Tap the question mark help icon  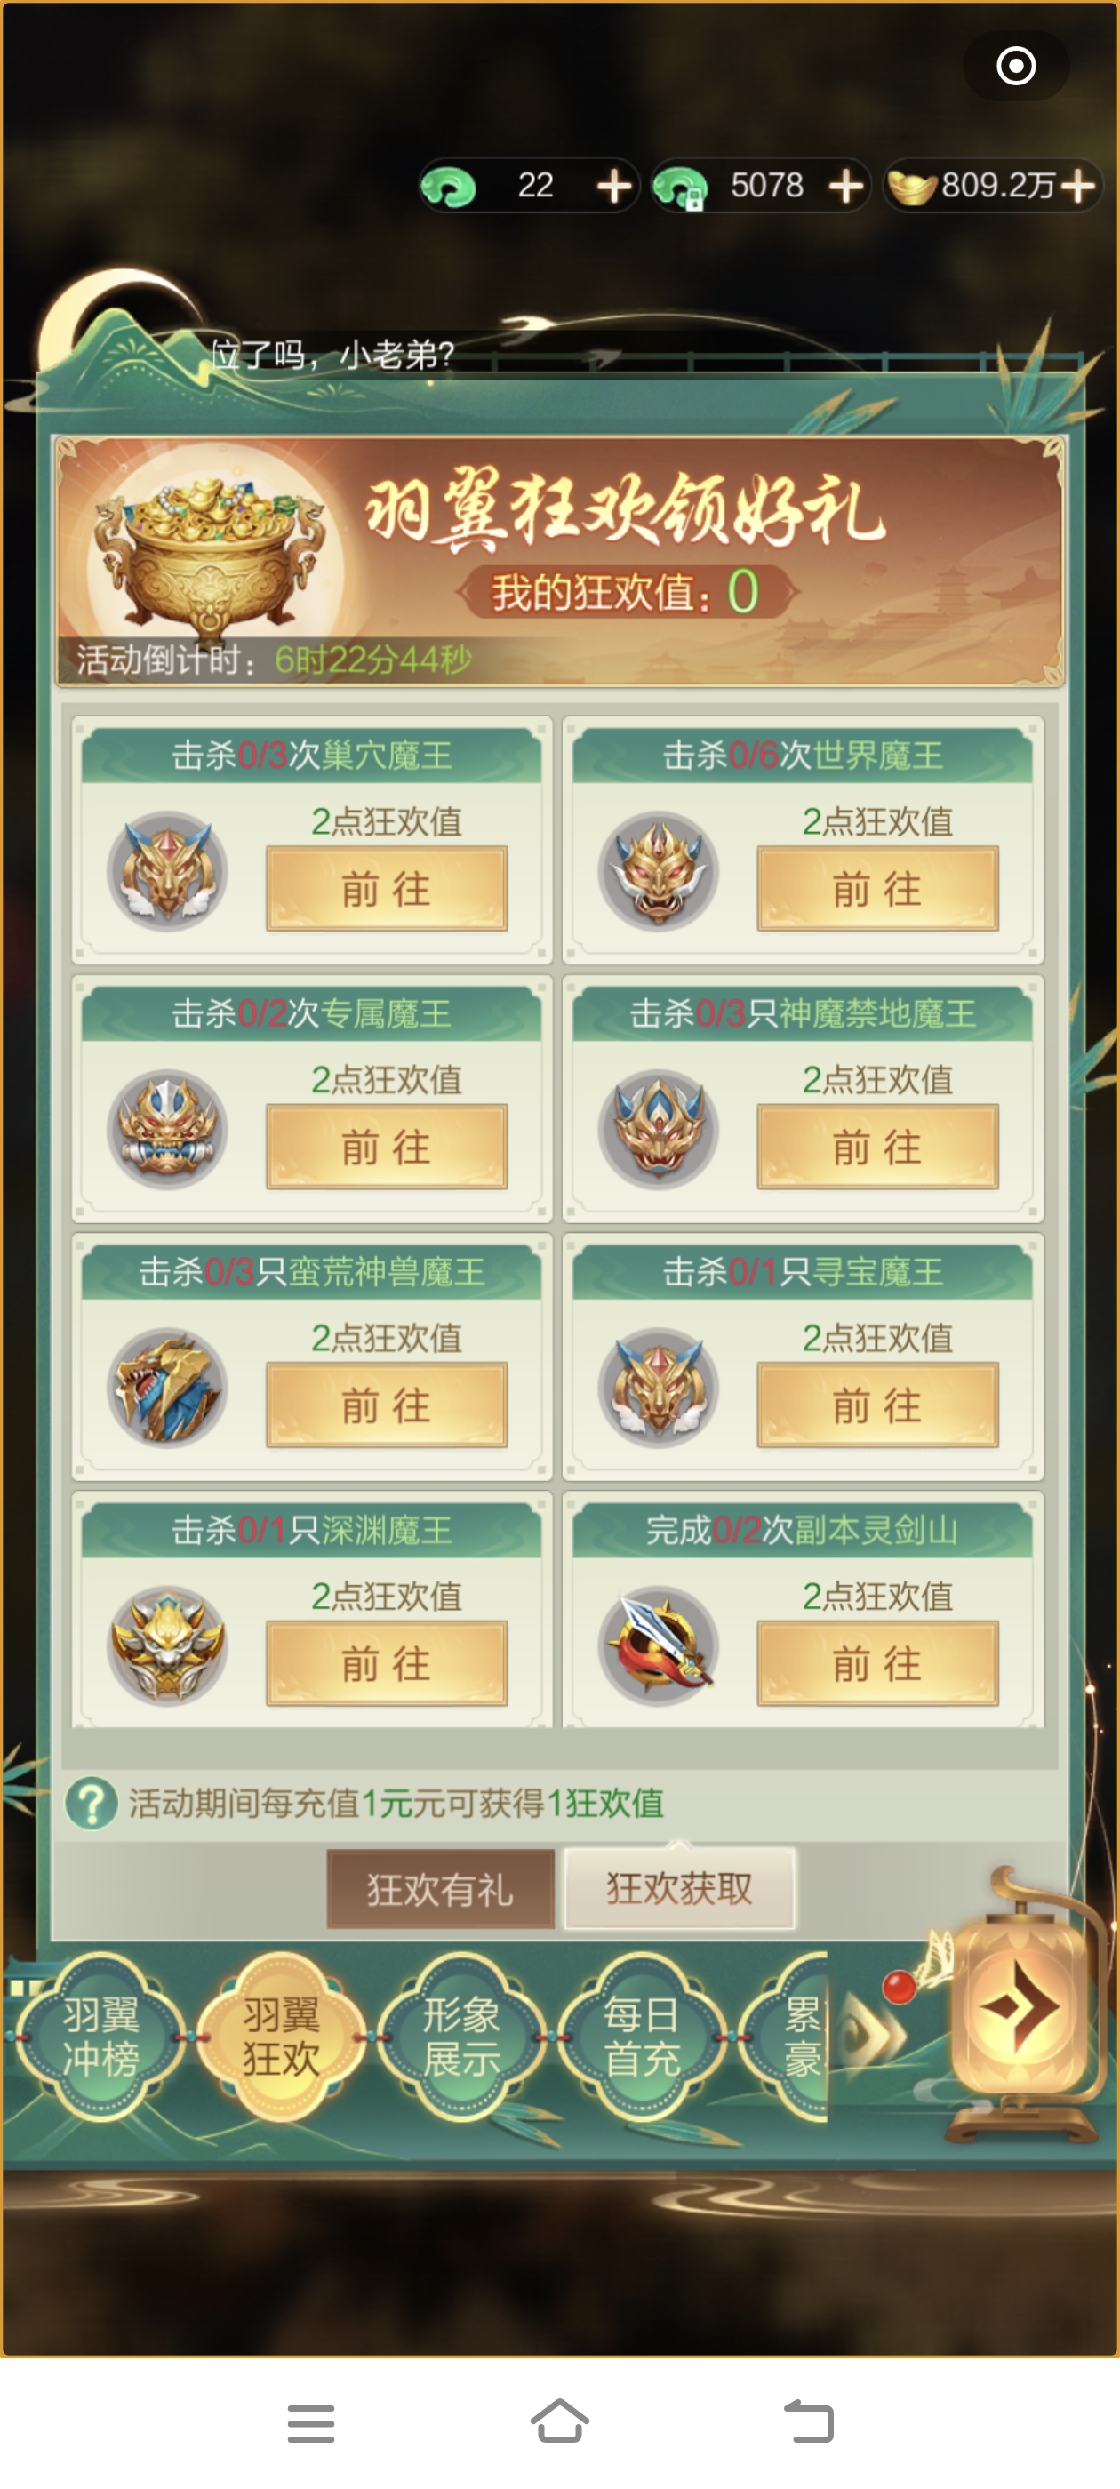[x=92, y=1802]
